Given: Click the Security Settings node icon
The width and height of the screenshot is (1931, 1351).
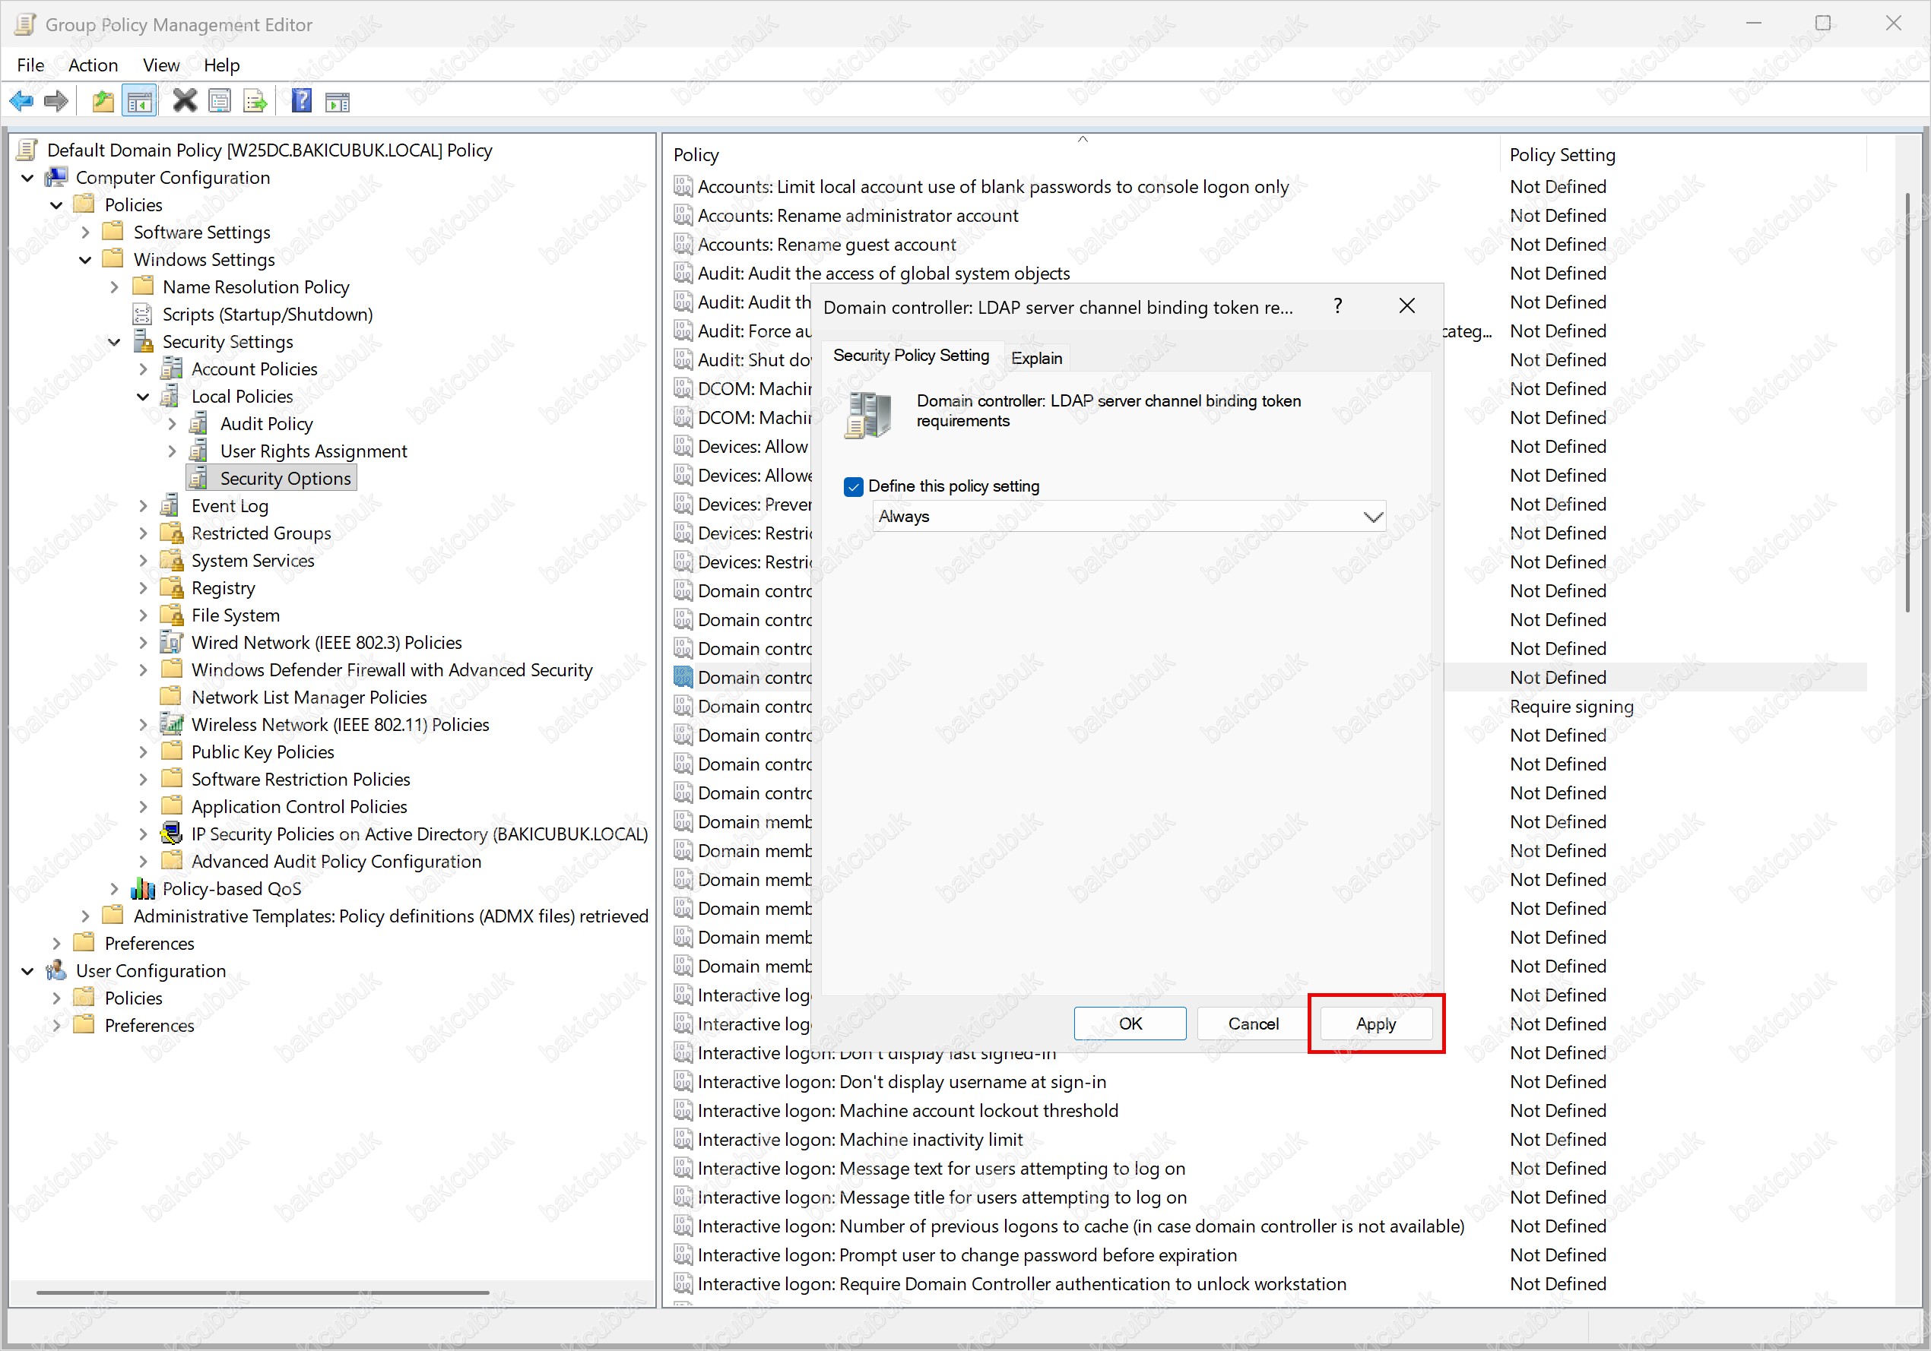Looking at the screenshot, I should [144, 341].
